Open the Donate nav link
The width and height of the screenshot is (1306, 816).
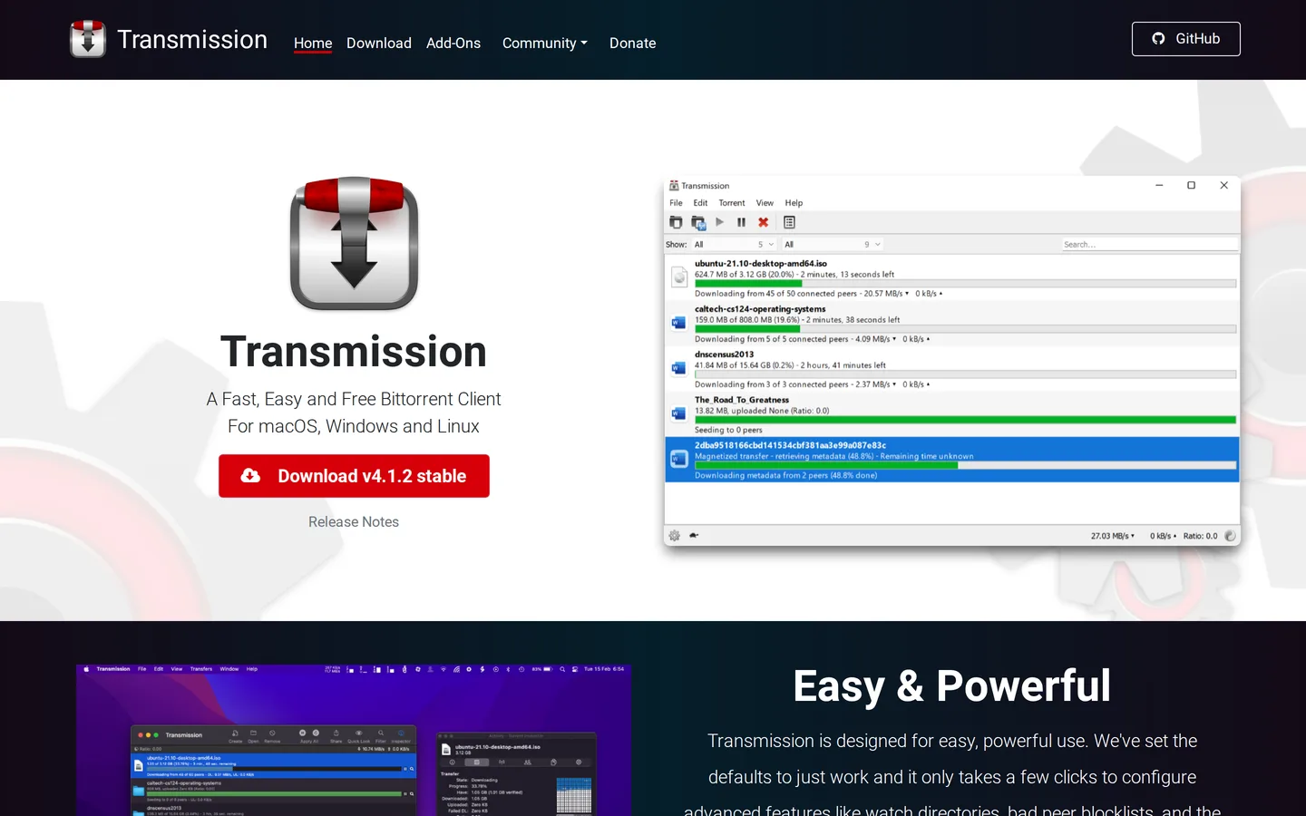point(632,43)
